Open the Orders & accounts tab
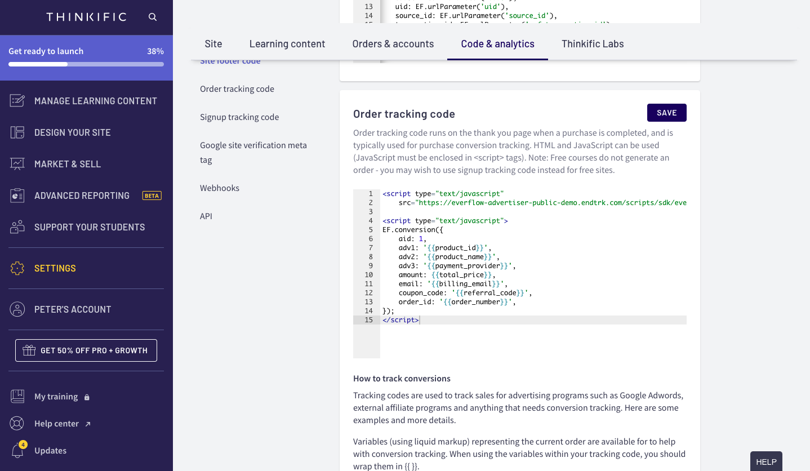 coord(393,44)
